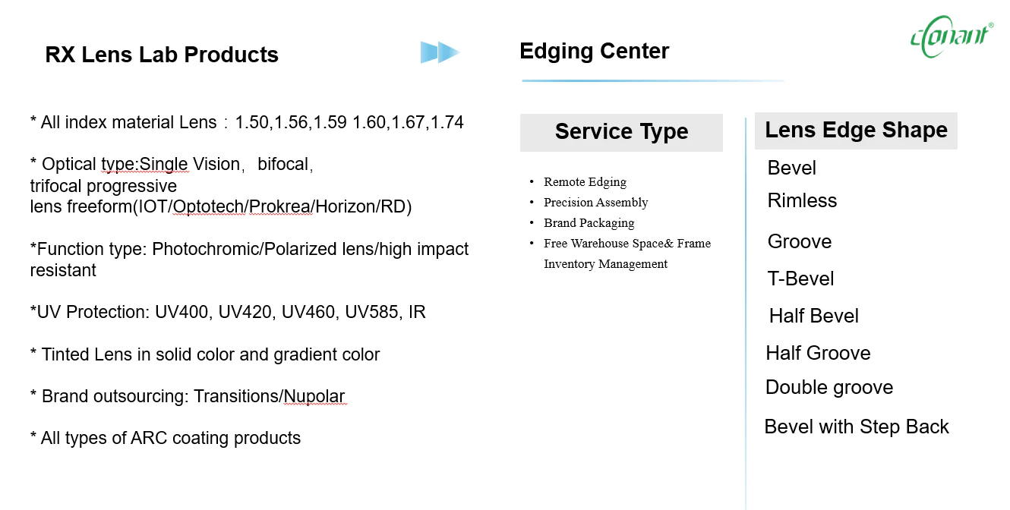Click the misspelled word Nupolar
1010x510 pixels.
tap(315, 396)
